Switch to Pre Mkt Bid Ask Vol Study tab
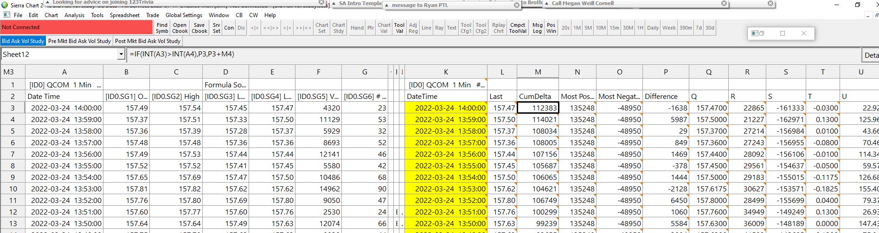879x233 pixels. pos(79,41)
